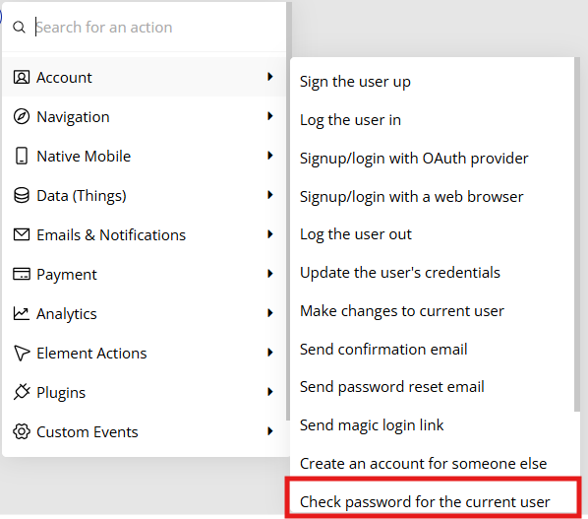Click the Custom Events gear icon
Image resolution: width=588 pixels, height=519 pixels.
click(x=22, y=431)
